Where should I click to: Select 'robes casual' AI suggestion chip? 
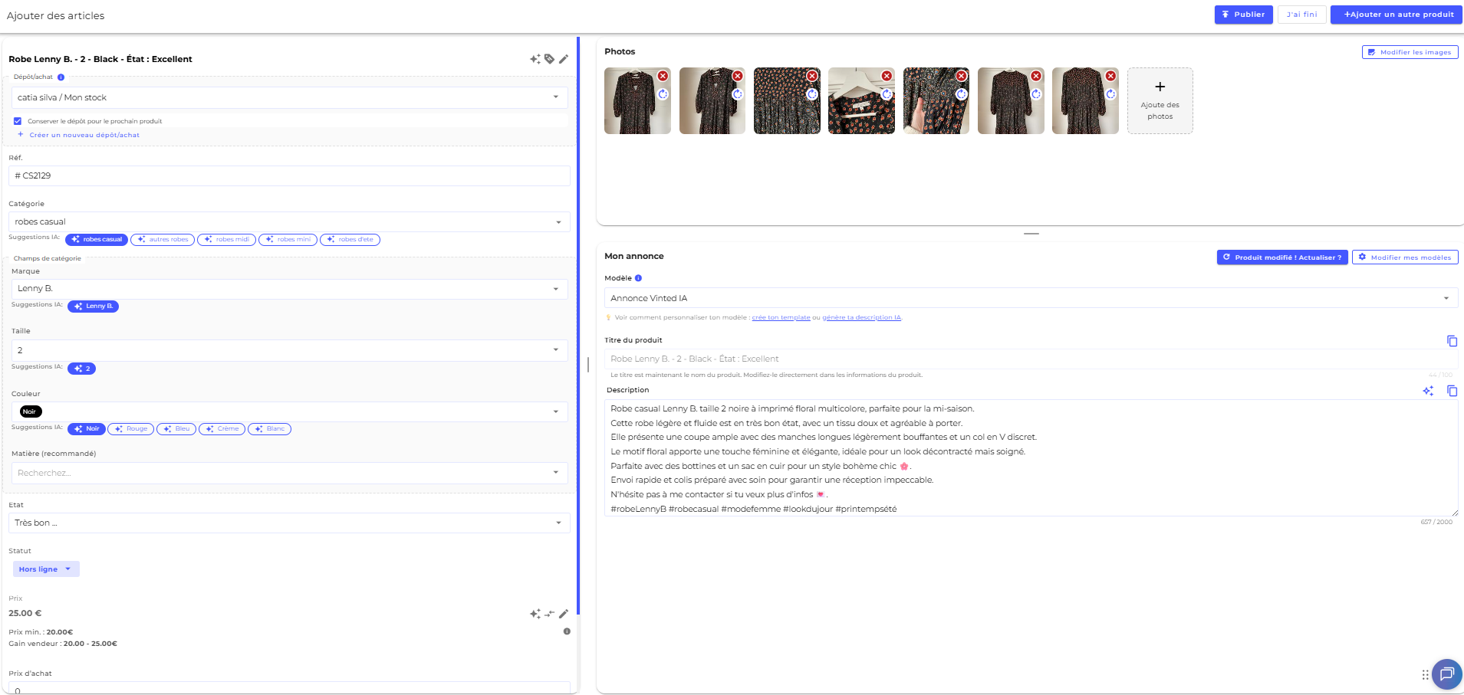pyautogui.click(x=97, y=240)
